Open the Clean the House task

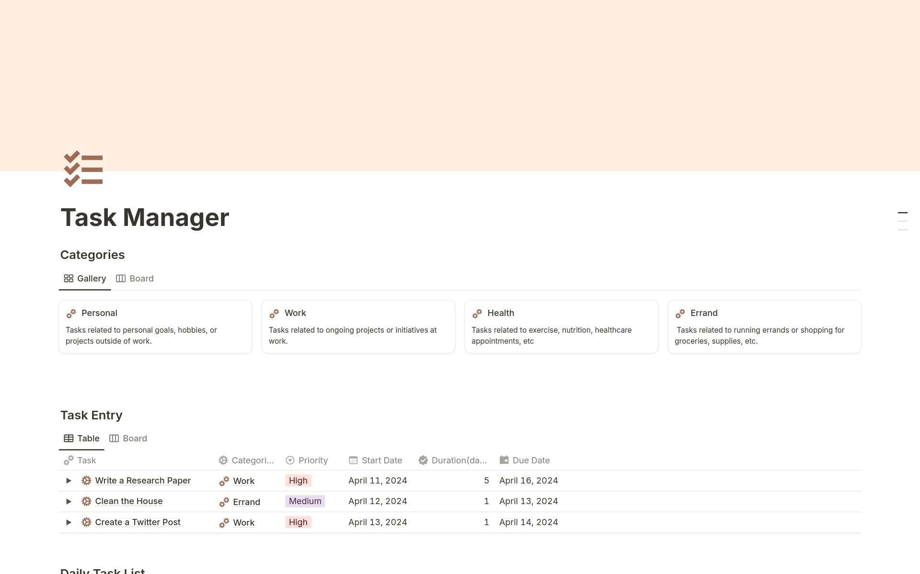point(128,501)
